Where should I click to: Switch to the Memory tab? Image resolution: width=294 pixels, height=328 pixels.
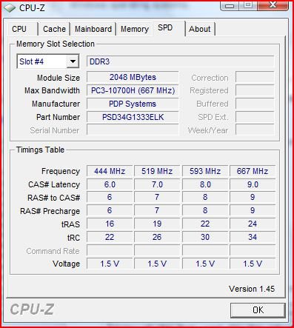135,29
